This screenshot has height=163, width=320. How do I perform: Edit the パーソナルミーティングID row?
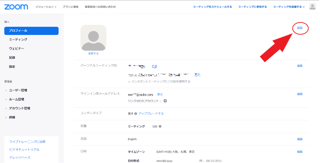300,66
